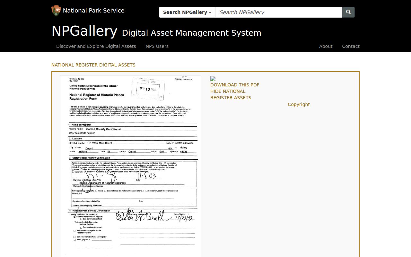Click Download This PDF link
Viewport: 411px width, 257px height.
(x=235, y=85)
